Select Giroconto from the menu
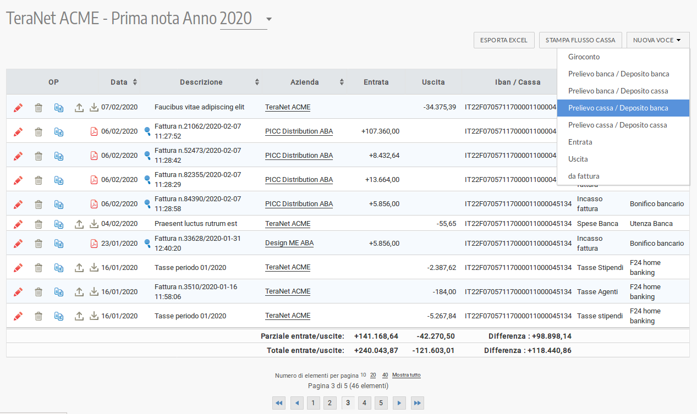This screenshot has width=697, height=414. tap(584, 57)
